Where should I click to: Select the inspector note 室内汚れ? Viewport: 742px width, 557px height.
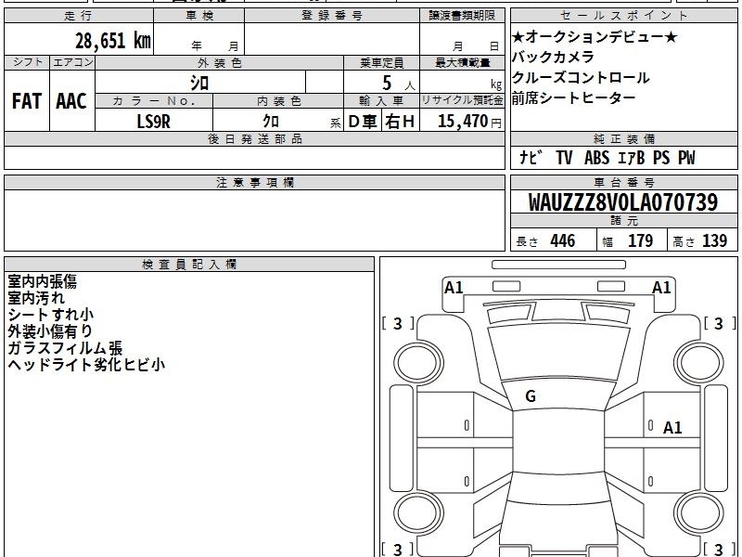click(x=36, y=298)
